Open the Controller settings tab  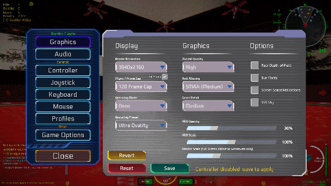coord(63,70)
